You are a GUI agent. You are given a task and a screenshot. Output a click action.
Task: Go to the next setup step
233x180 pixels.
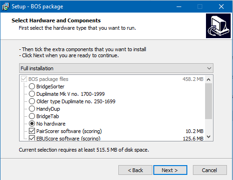pyautogui.click(x=170, y=170)
